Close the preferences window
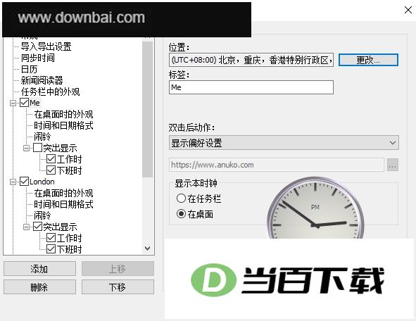The image size is (416, 321). click(408, 10)
